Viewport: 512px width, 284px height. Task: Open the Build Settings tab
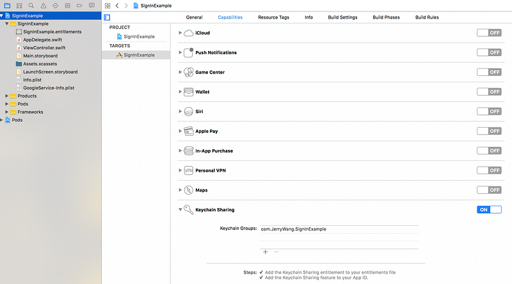click(342, 17)
